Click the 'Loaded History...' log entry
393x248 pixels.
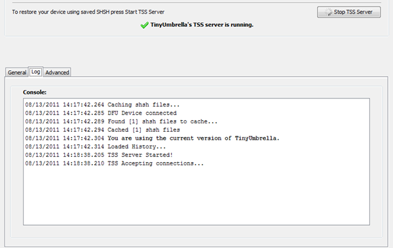click(96, 146)
